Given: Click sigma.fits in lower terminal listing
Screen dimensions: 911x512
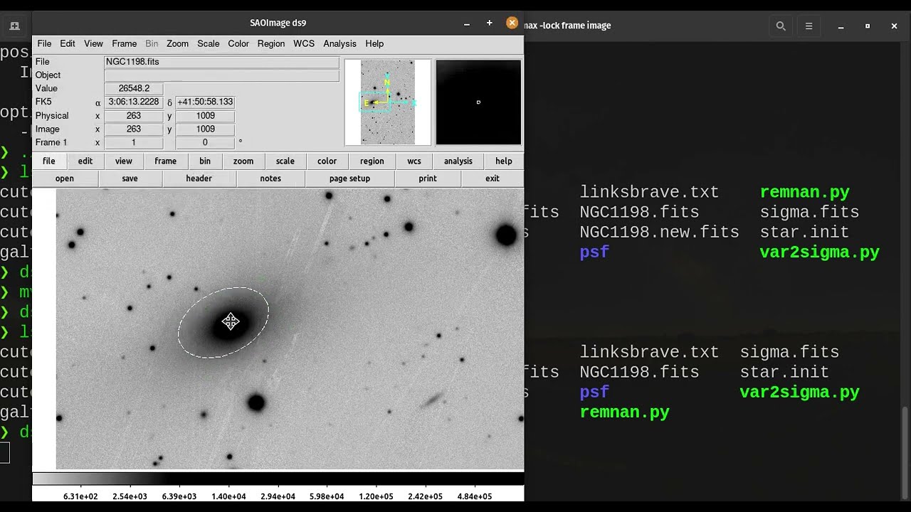Looking at the screenshot, I should [789, 352].
